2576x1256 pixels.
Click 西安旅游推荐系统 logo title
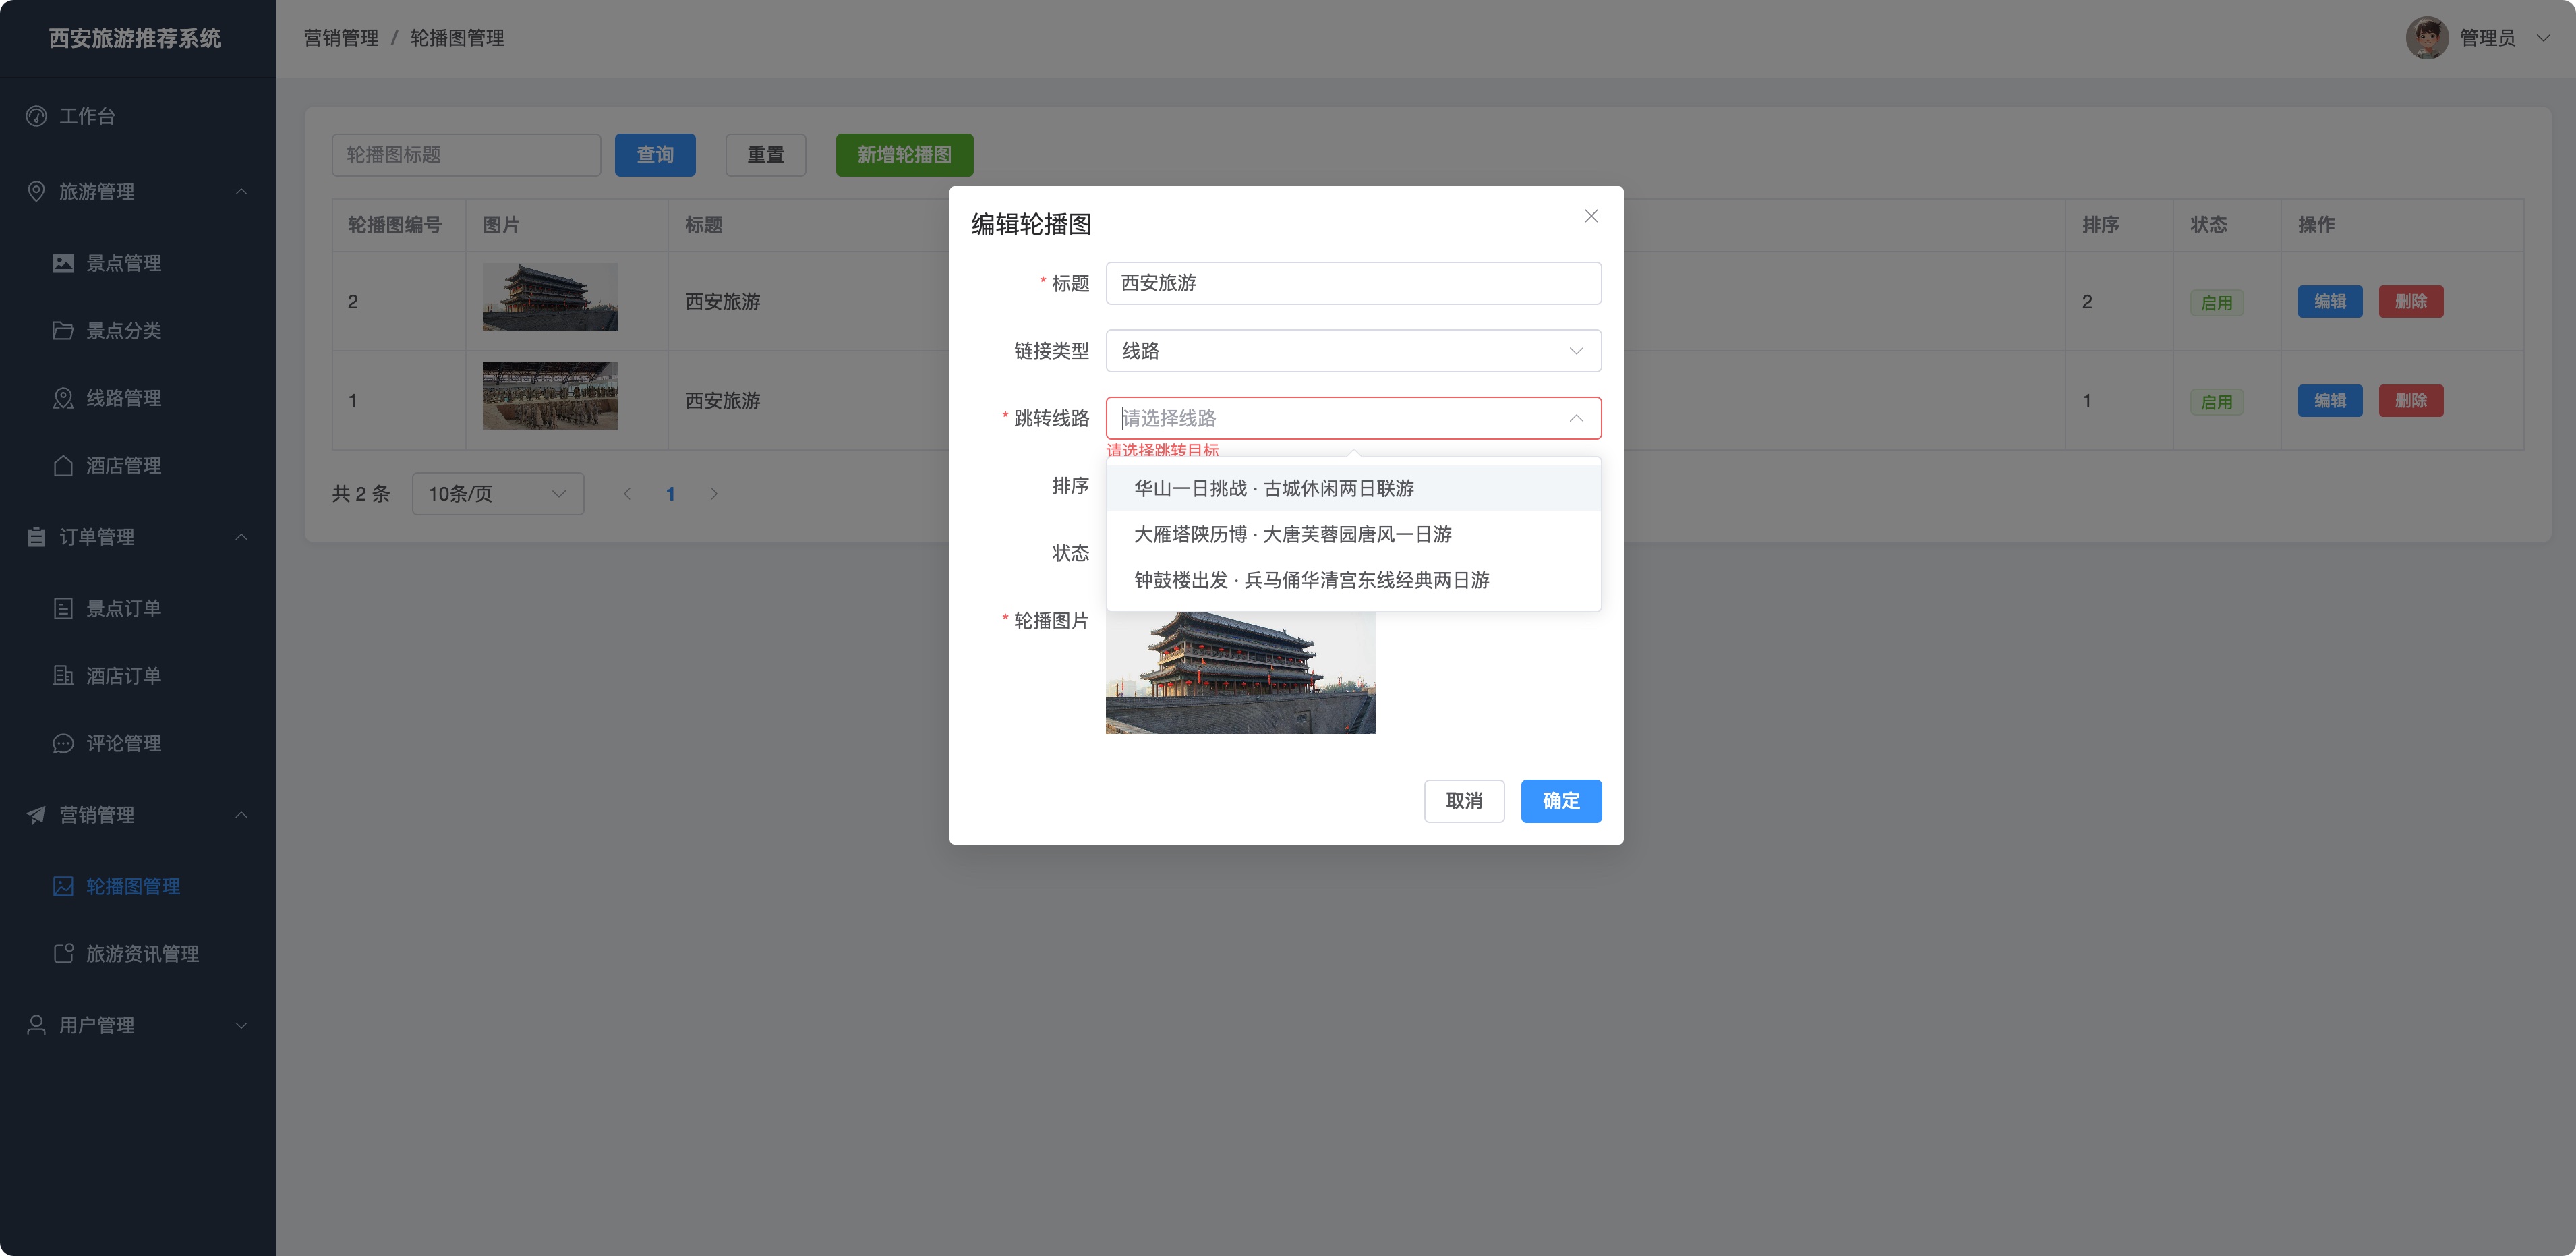[x=135, y=38]
